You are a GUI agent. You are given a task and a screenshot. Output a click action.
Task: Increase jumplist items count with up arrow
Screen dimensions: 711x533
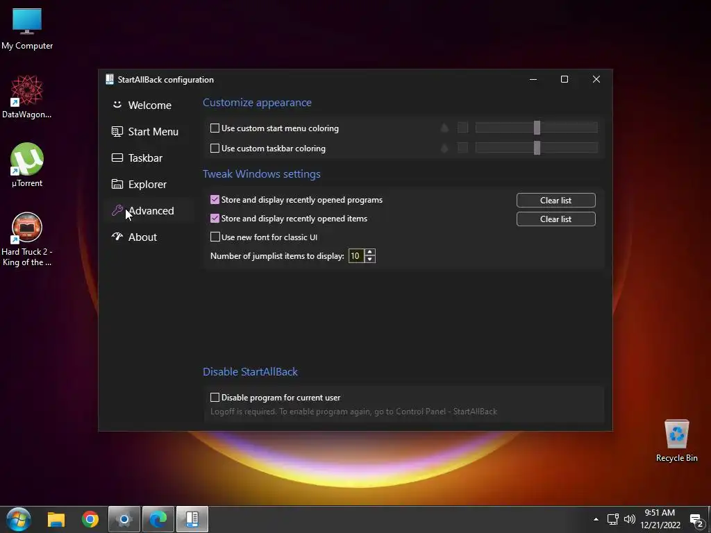tap(370, 253)
